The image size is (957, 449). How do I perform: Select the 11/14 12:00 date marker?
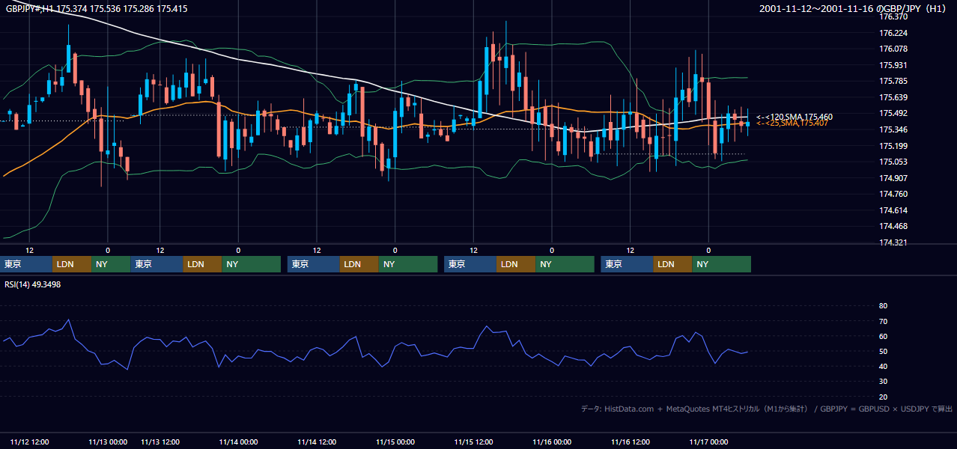[x=317, y=442]
